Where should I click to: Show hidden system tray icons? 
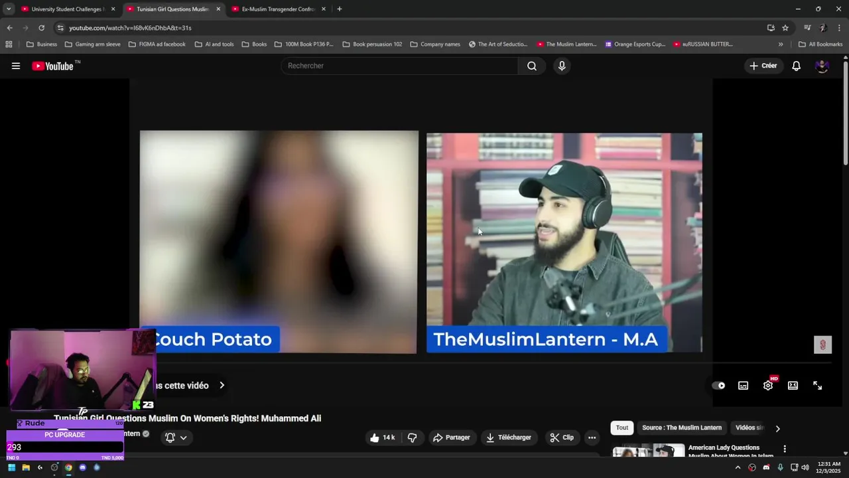[x=738, y=467]
